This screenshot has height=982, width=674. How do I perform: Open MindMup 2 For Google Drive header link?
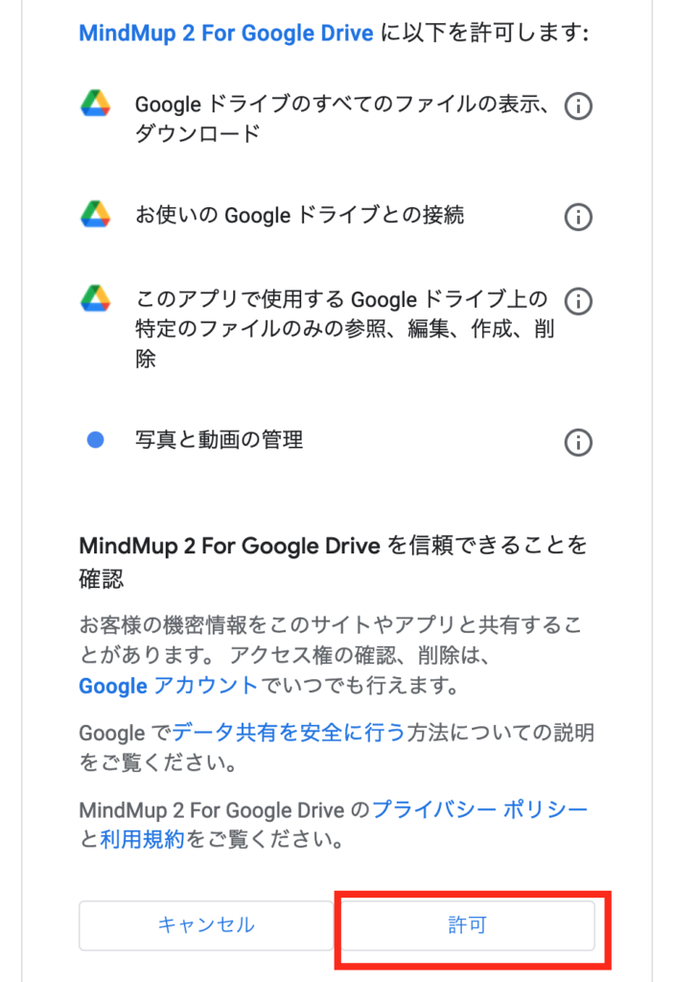point(226,34)
